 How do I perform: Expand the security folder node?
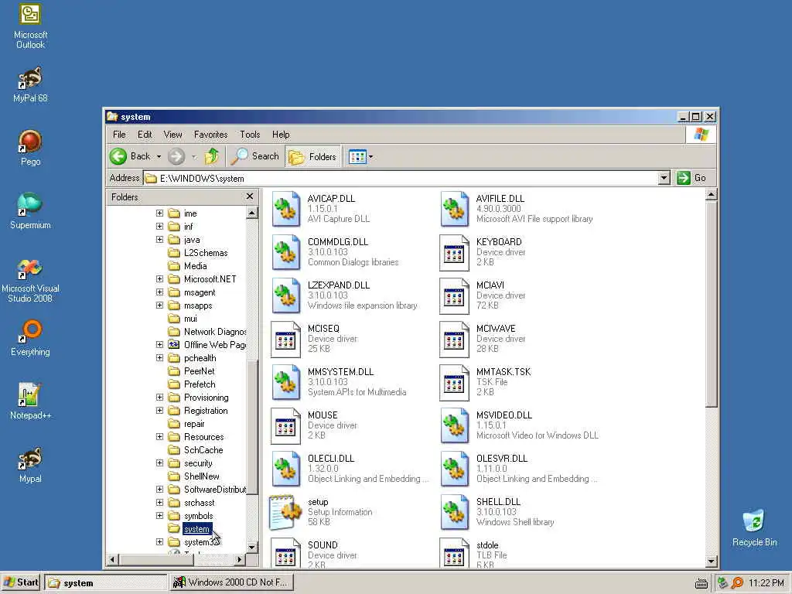159,463
